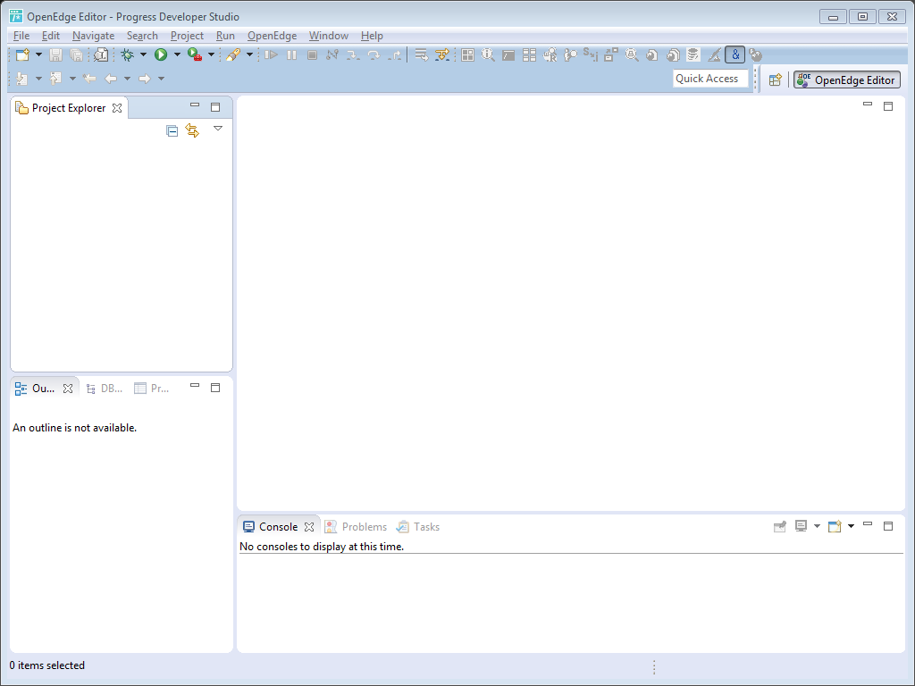Expand the Debug dropdown arrow

pyautogui.click(x=143, y=54)
